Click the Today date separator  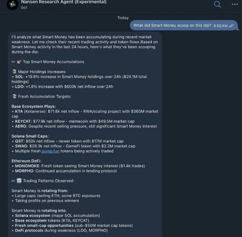click(123, 18)
